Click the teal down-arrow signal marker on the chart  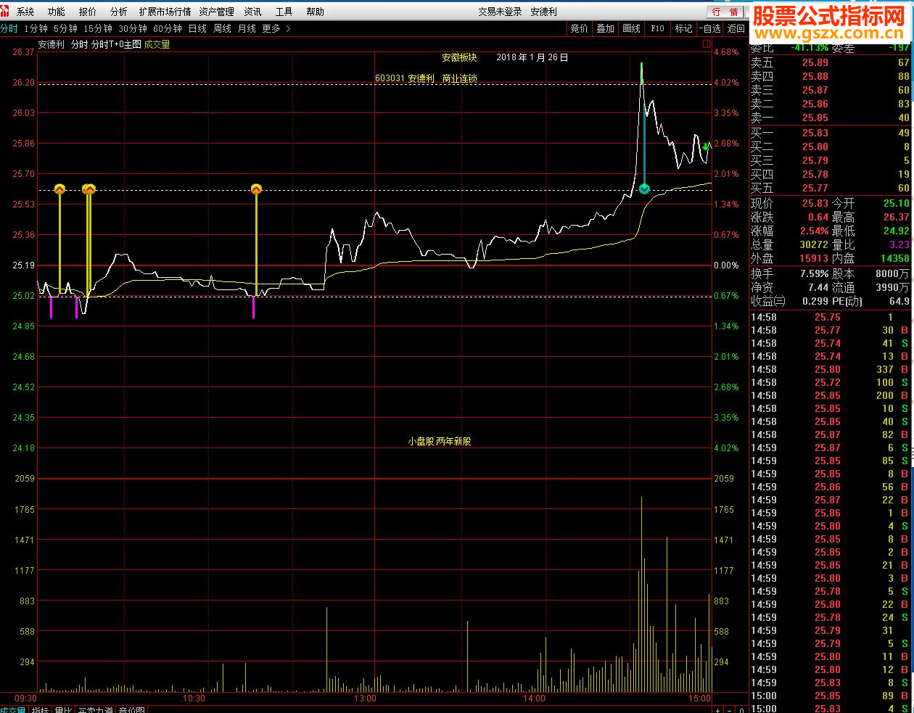tap(644, 189)
